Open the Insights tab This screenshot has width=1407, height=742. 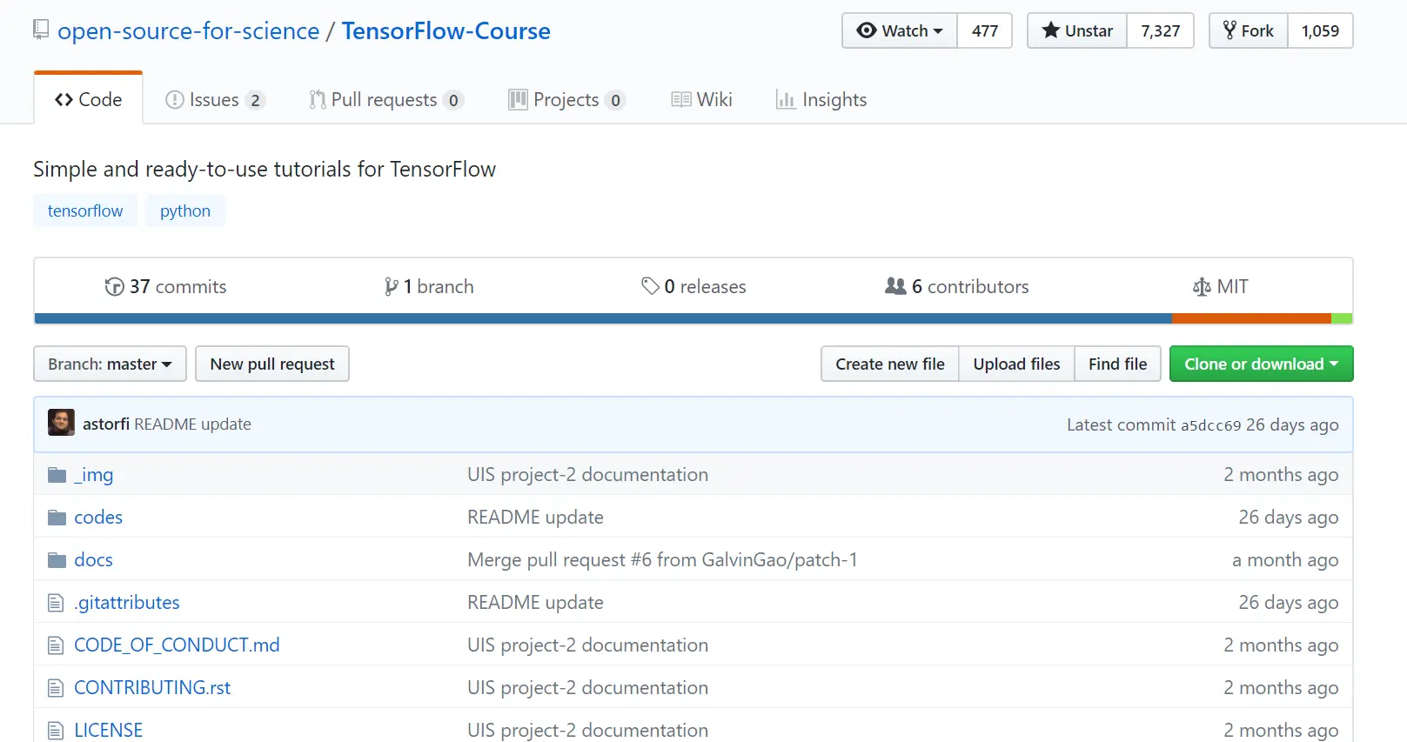(821, 99)
